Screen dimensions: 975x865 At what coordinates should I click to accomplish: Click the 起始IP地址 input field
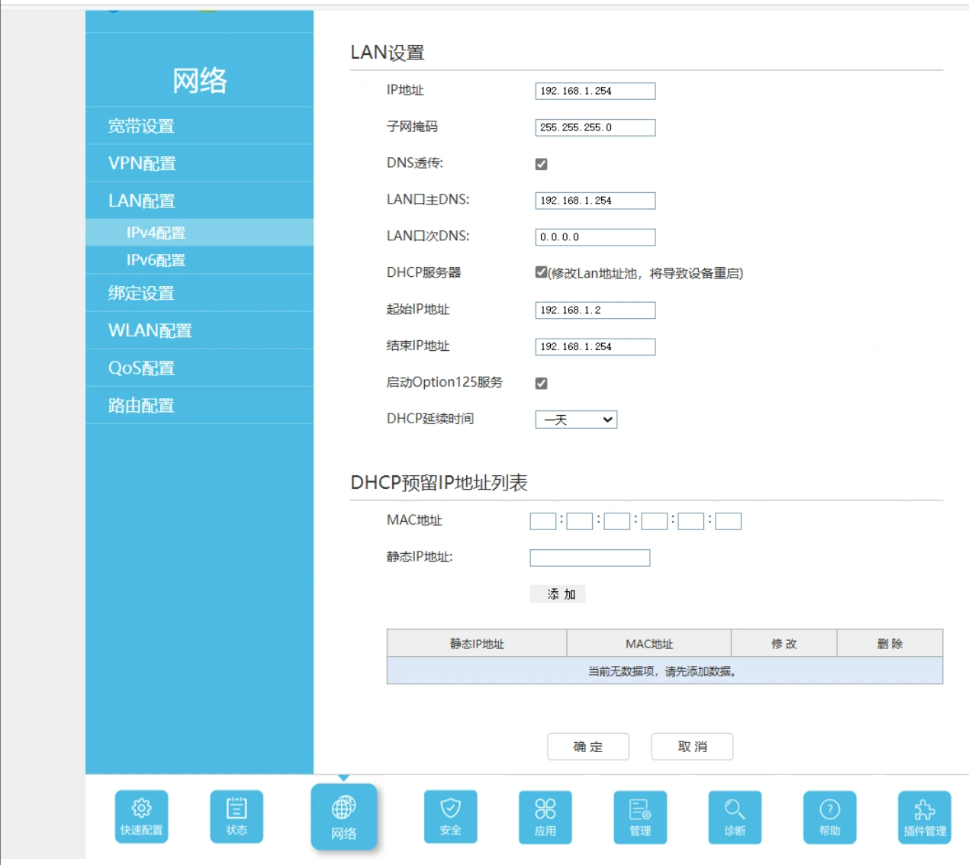(x=595, y=310)
